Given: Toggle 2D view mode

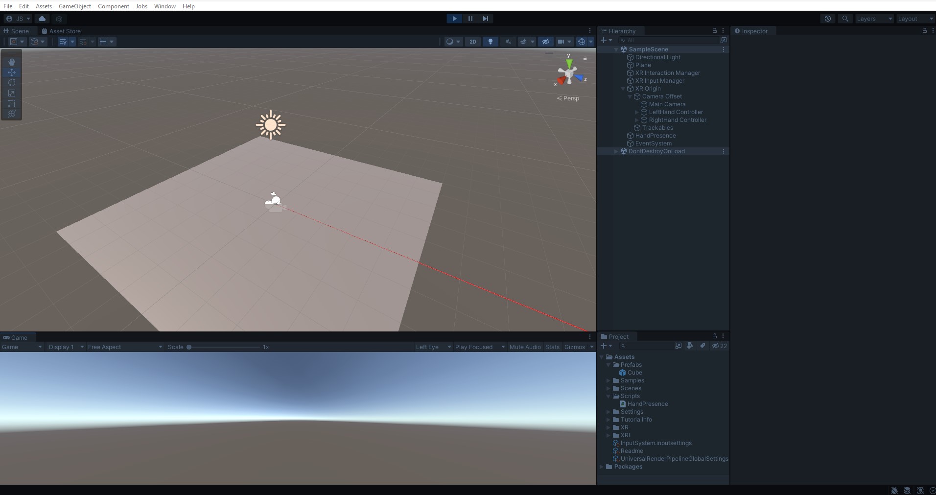Looking at the screenshot, I should click(x=473, y=42).
